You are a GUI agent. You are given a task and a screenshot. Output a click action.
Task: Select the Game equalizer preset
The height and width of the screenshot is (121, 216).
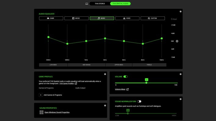[51, 18]
